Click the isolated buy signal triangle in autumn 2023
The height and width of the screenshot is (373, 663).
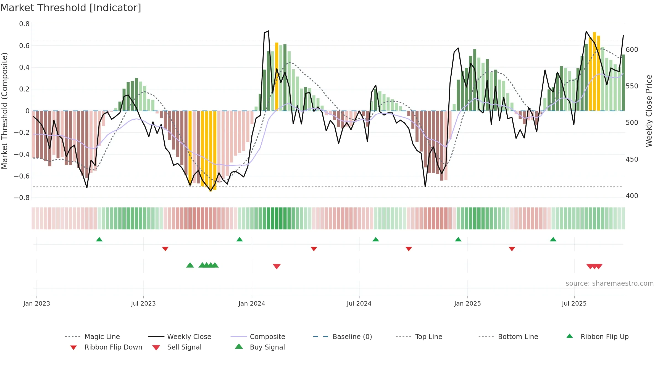coord(190,265)
